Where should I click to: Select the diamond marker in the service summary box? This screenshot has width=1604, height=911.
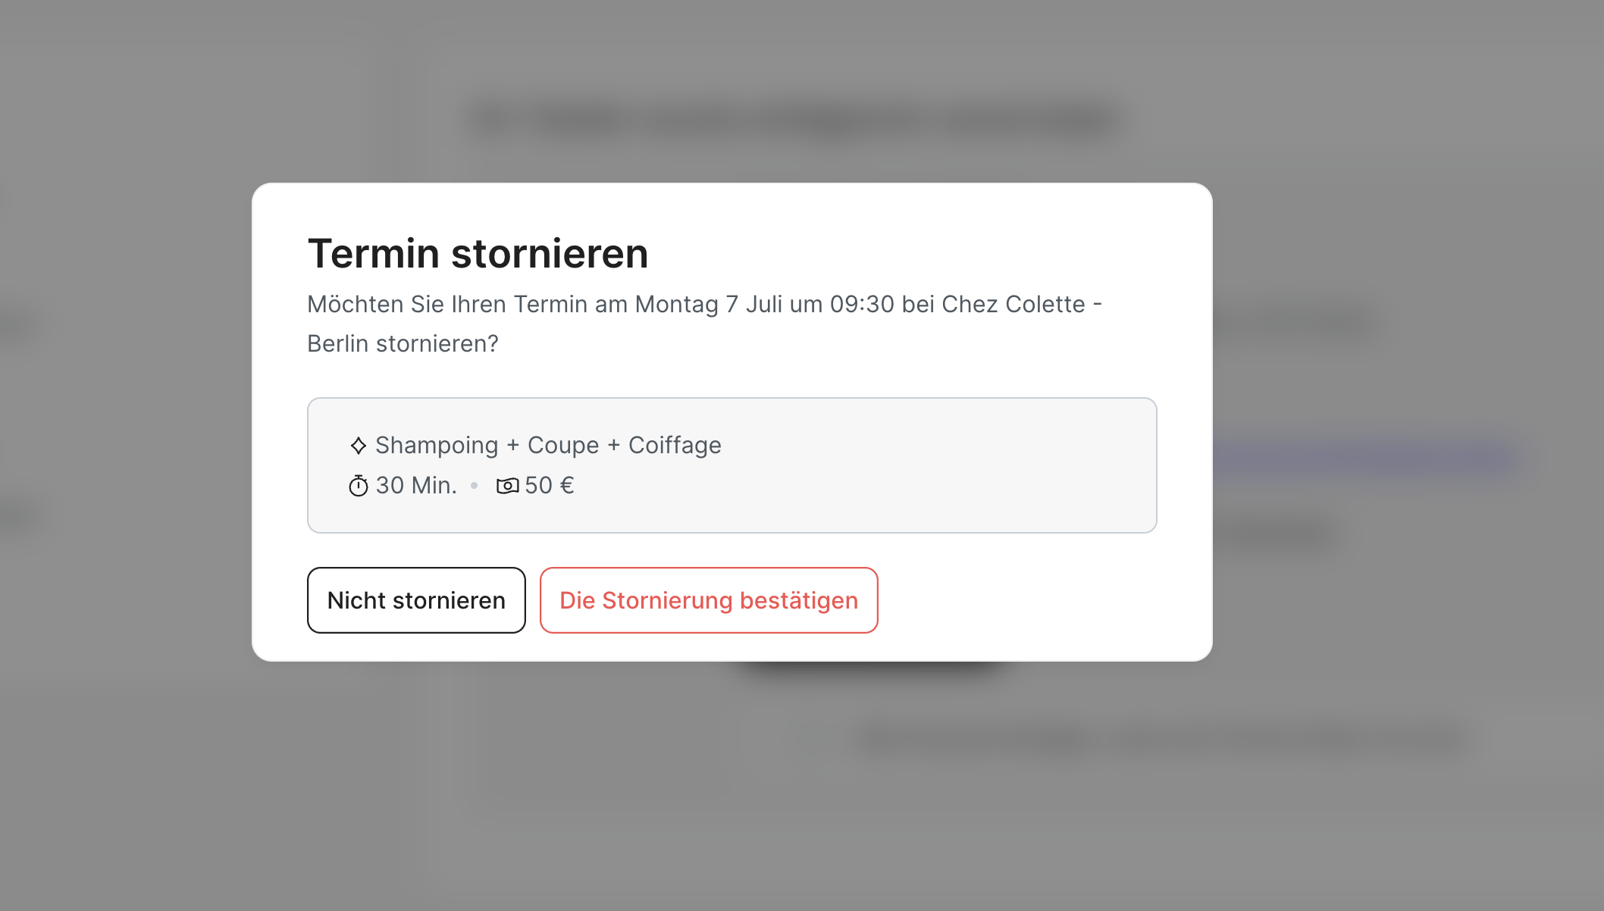357,445
